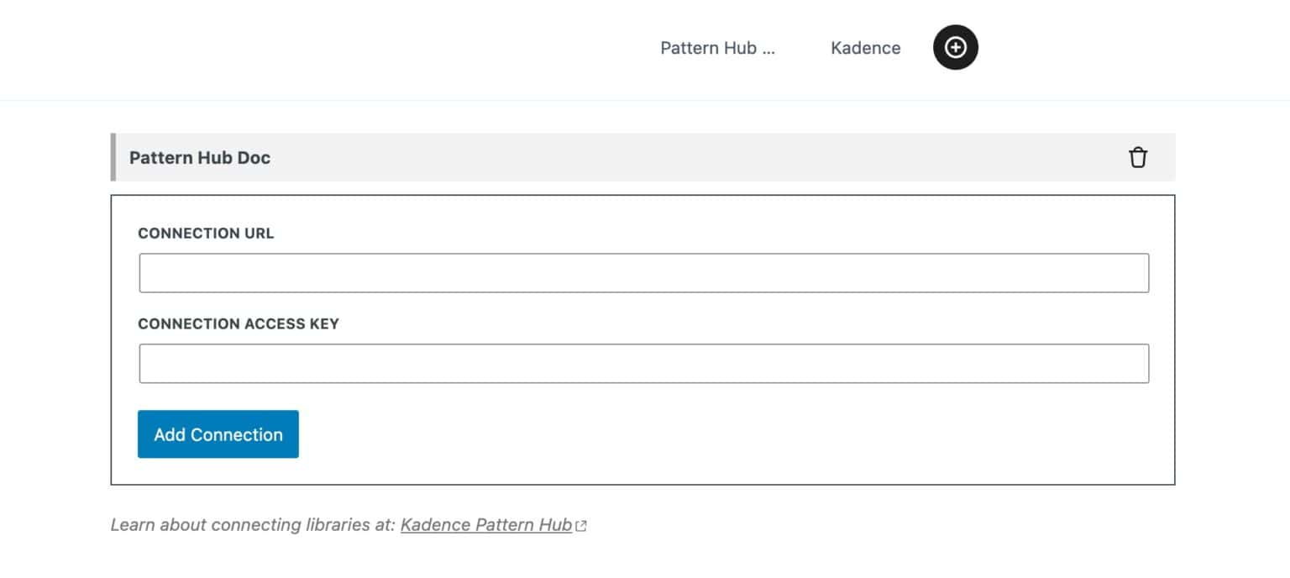This screenshot has width=1290, height=578.
Task: Select the Pattern Hub Doc block header
Action: 199,157
